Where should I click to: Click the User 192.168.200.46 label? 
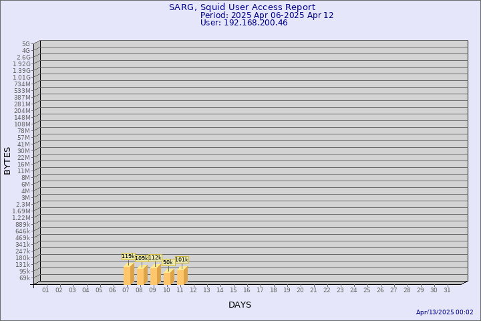244,23
